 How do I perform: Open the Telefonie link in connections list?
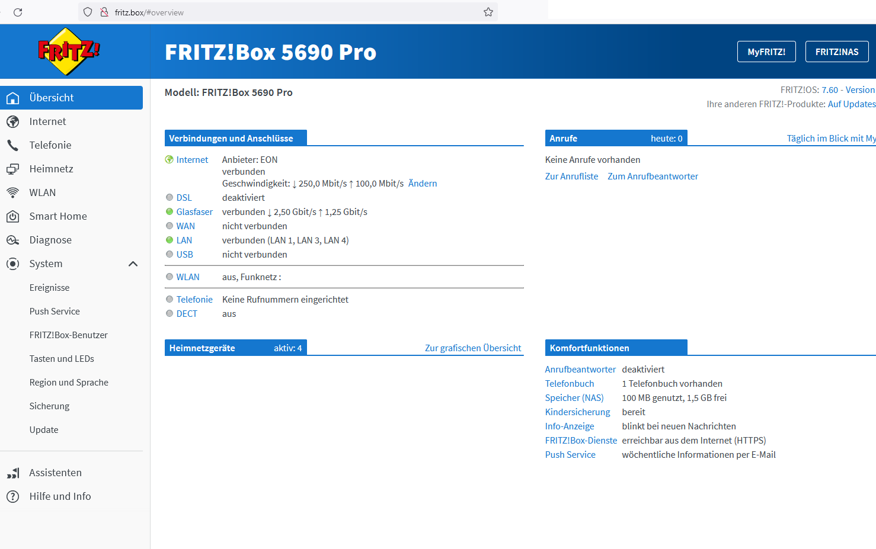(194, 300)
